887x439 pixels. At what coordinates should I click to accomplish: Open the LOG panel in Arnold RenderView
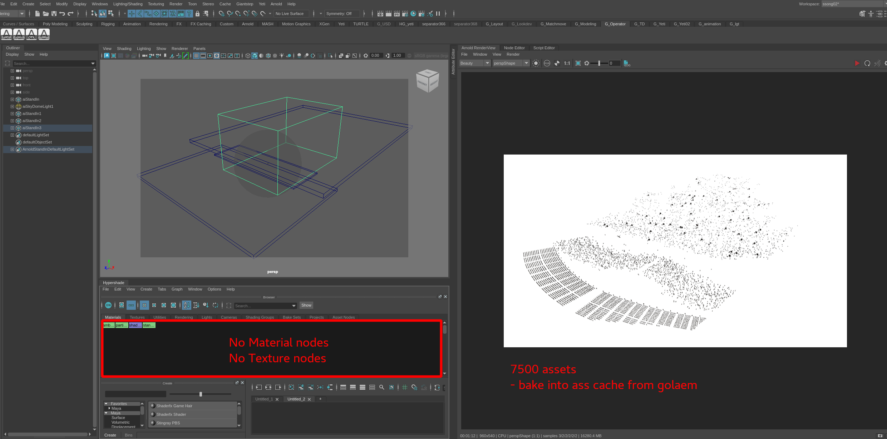point(627,64)
